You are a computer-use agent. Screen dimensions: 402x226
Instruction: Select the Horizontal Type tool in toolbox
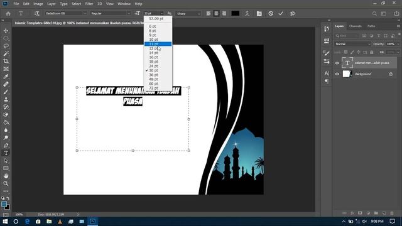6,153
